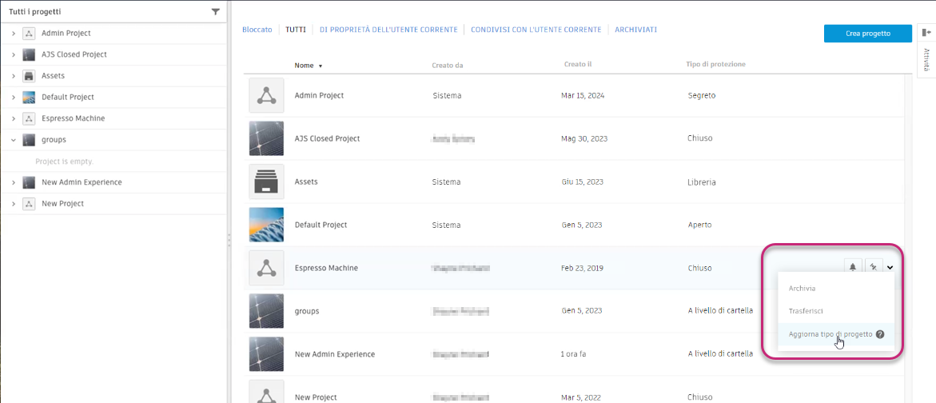Click AJS Closed Project thumbnail in the table
The image size is (936, 403).
266,138
